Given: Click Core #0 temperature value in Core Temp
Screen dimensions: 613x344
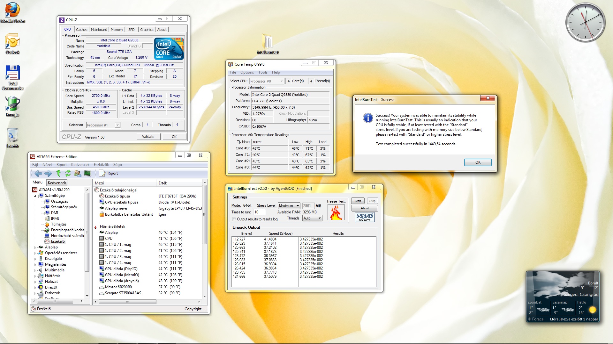Looking at the screenshot, I should pos(270,148).
